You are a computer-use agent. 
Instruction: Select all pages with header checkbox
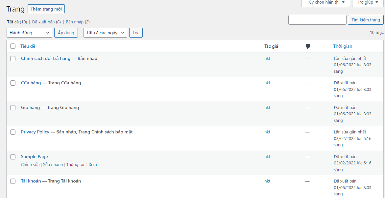tap(13, 46)
